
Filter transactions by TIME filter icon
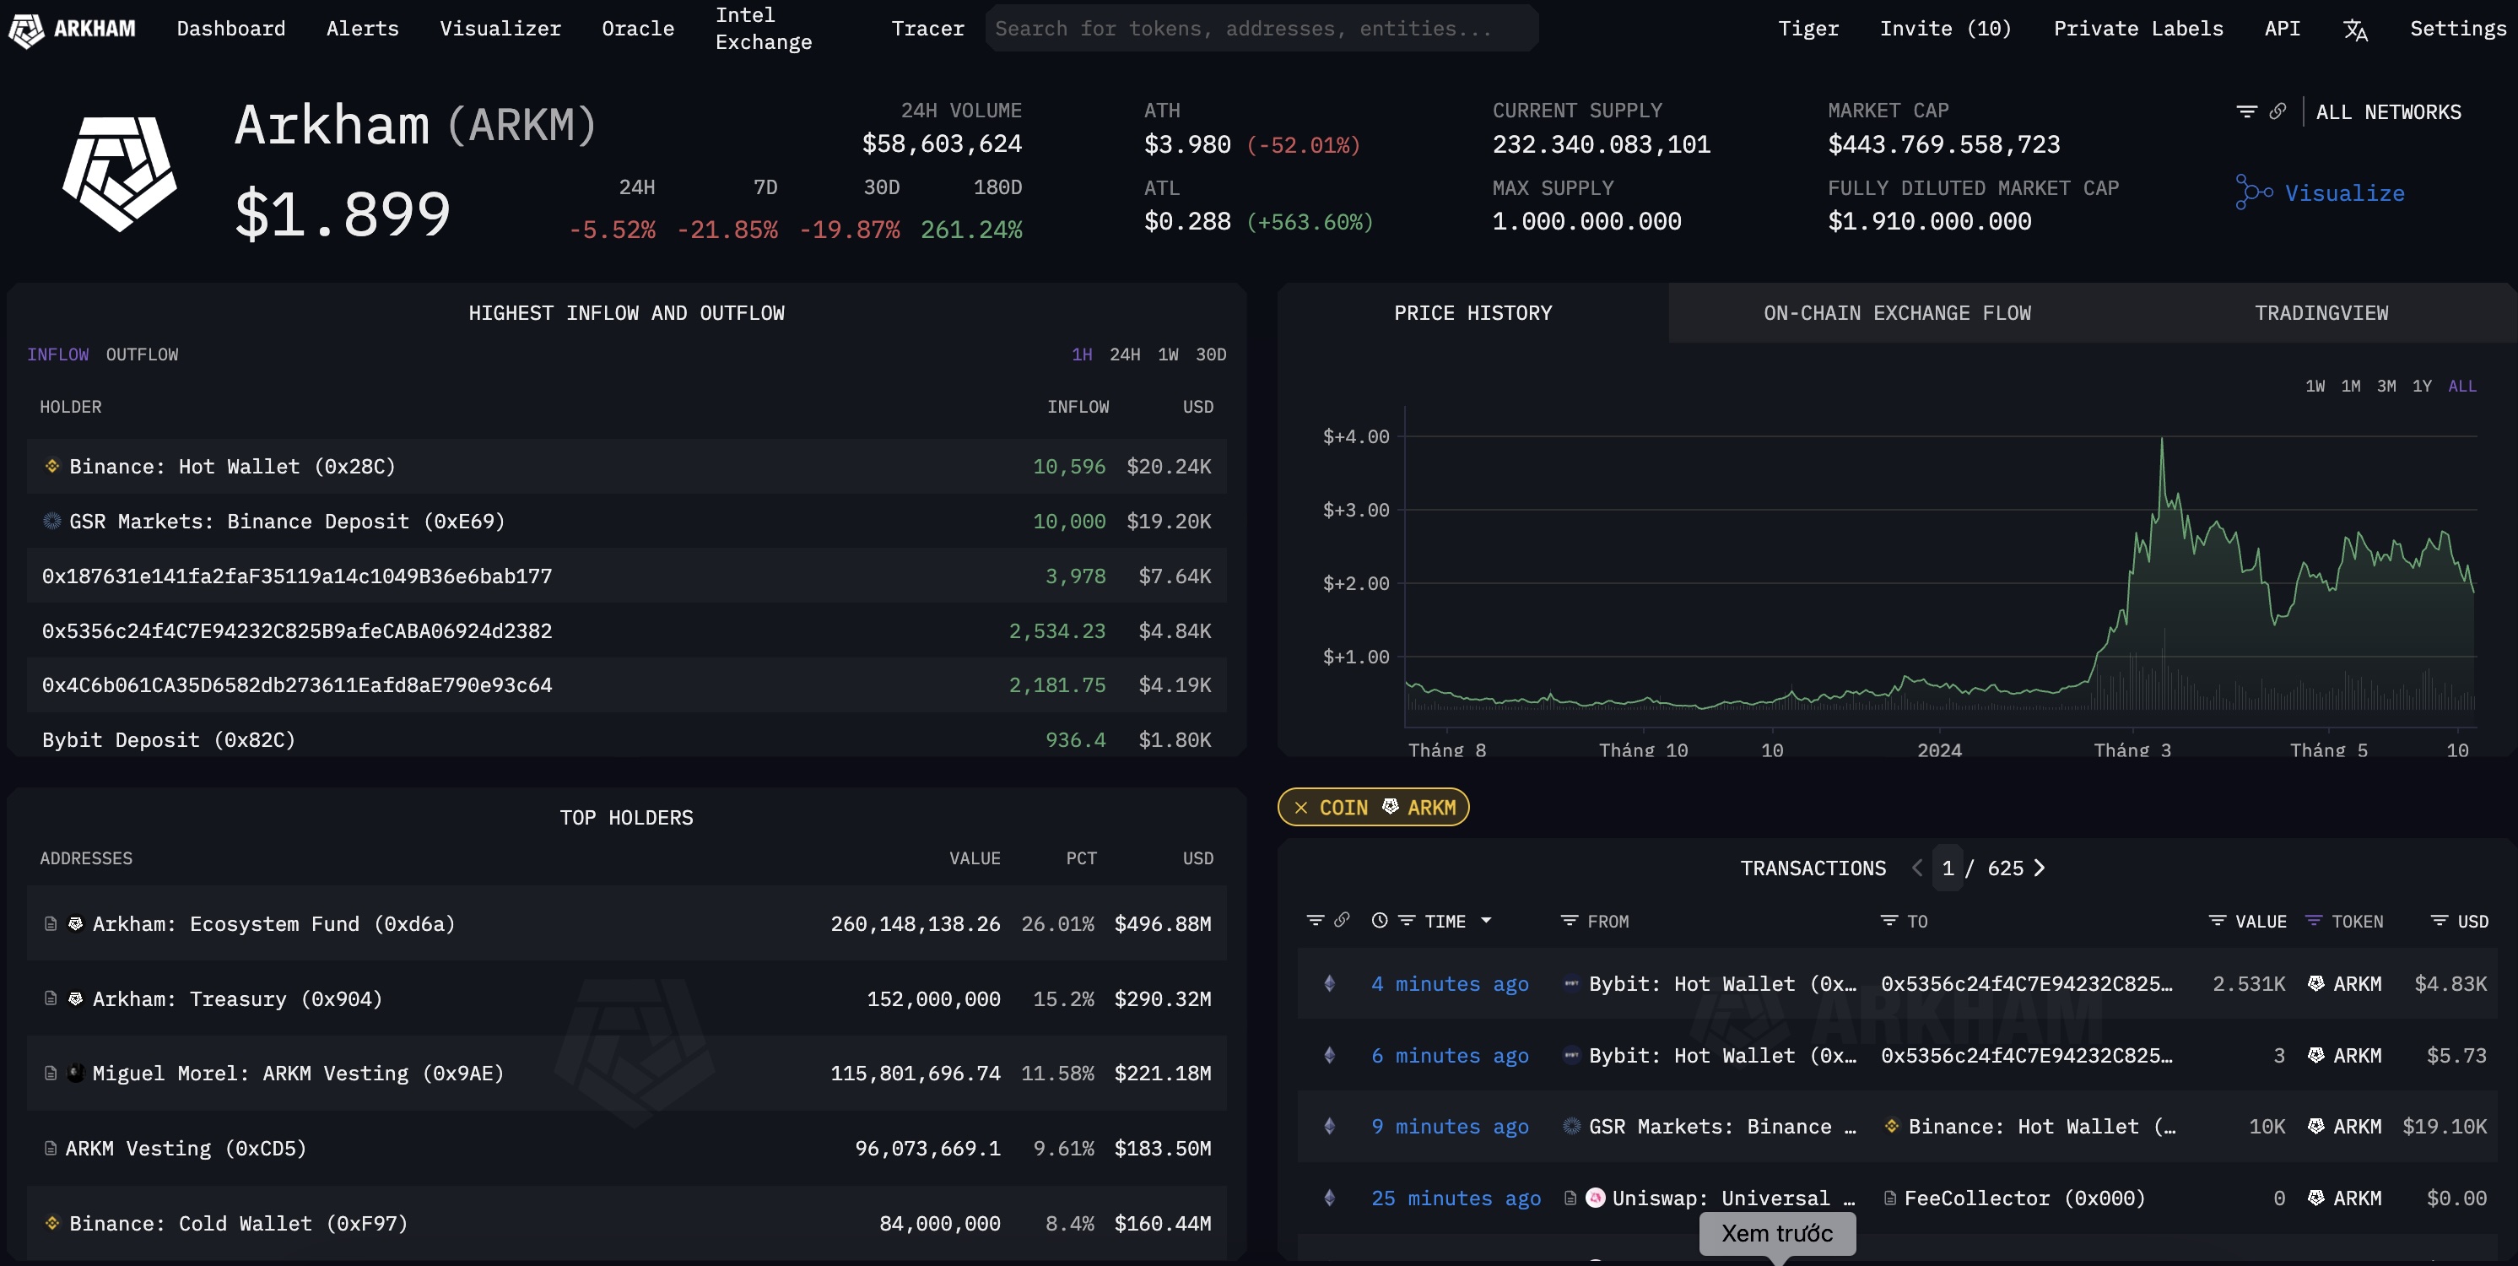(x=1407, y=921)
